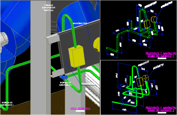
Task: Click the BOMBA DE AMONIACO 1 label
Action: (7, 104)
